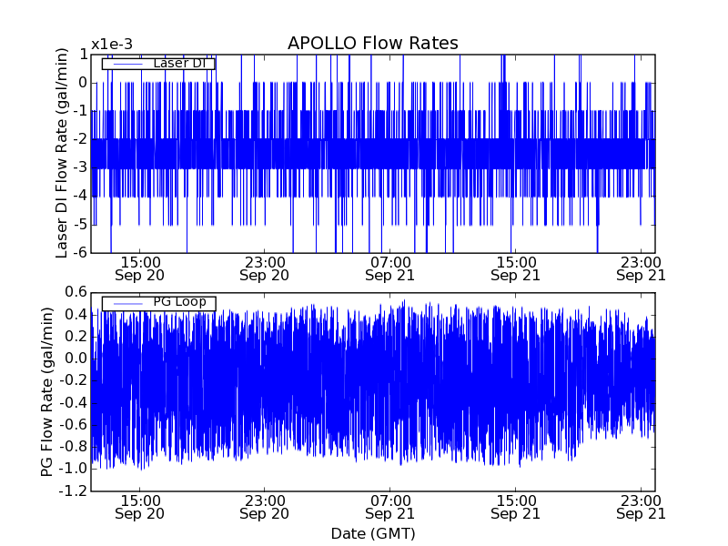
Task: Click the 0.6 tick on the PG axis
Action: tap(76, 292)
